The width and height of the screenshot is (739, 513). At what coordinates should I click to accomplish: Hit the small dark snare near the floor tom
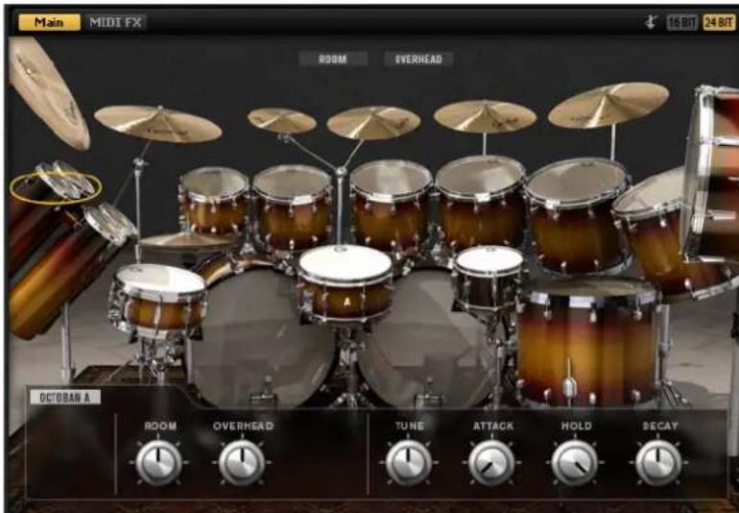[489, 279]
